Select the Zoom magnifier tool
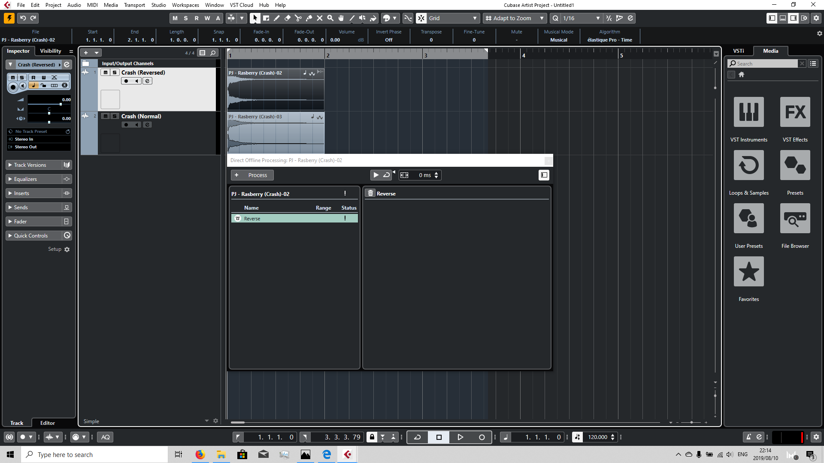824x463 pixels. (x=330, y=18)
